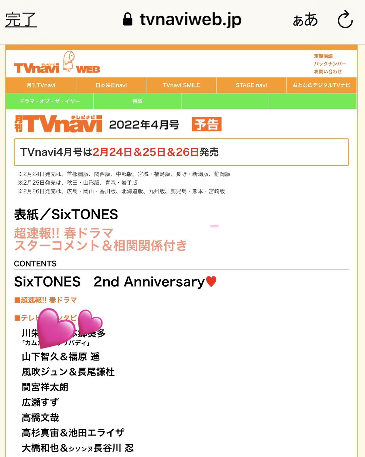
Task: Select the 日本映画navi tab
Action: click(x=111, y=85)
